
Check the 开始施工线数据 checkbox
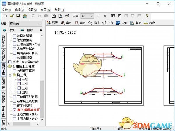click(15, 97)
